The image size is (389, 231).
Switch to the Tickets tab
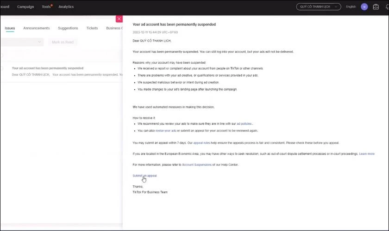pos(92,28)
